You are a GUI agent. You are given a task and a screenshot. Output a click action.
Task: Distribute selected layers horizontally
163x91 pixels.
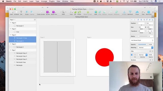tap(132, 20)
